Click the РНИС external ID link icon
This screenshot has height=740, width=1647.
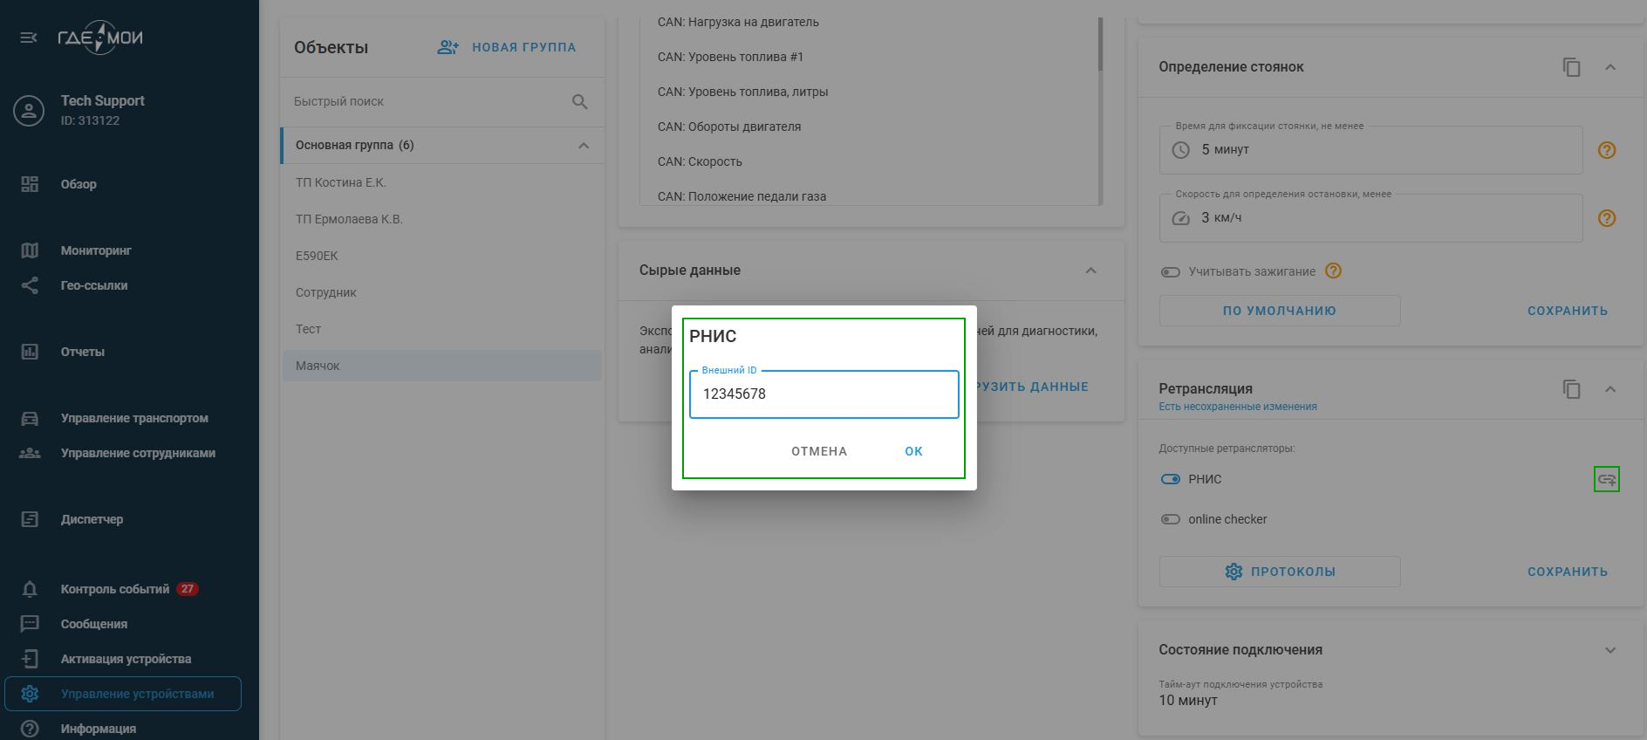(1606, 479)
